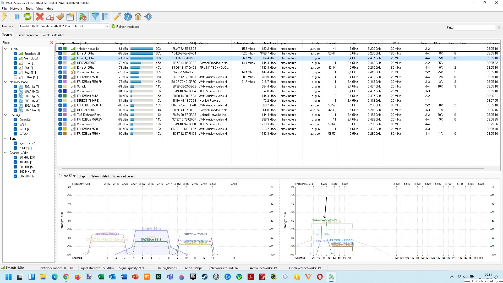
Task: Open the Advanced details tab
Action: [124, 176]
